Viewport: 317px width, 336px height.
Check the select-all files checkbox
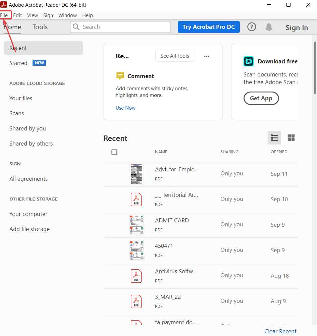pyautogui.click(x=114, y=152)
